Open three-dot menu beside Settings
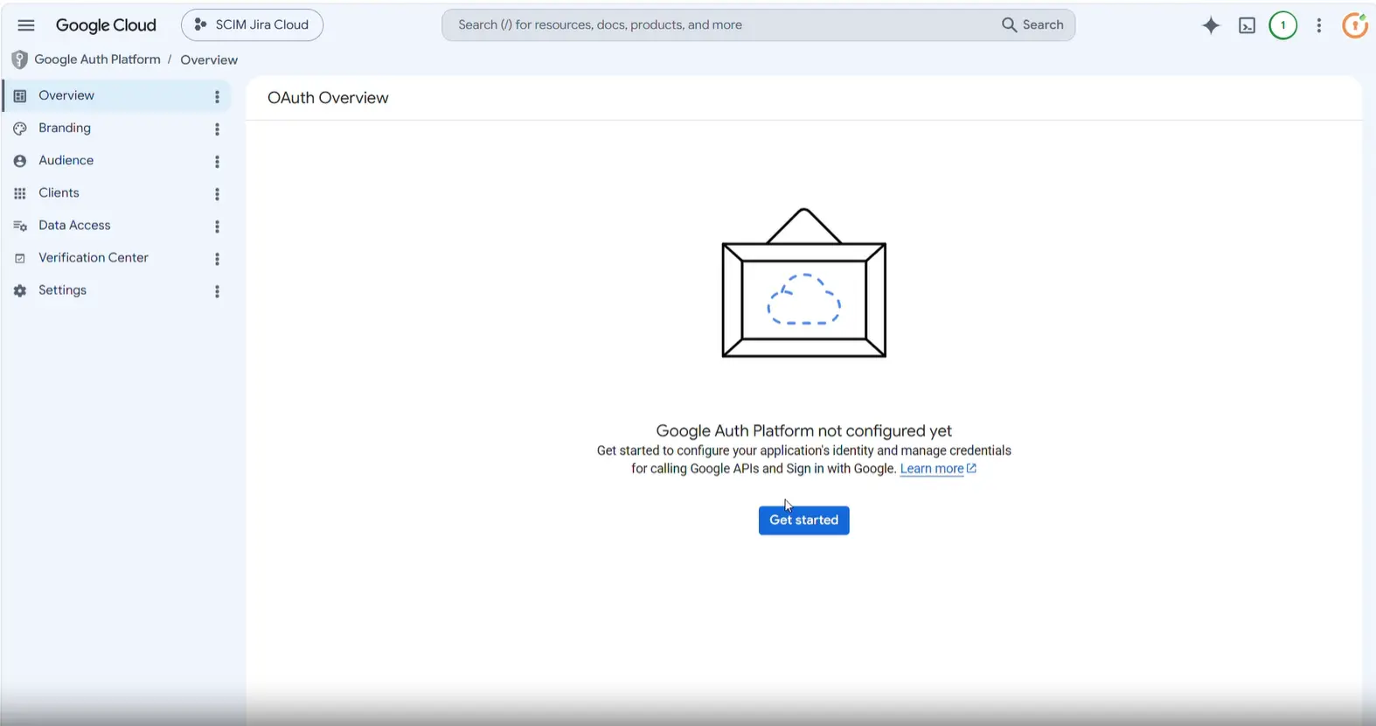The height and width of the screenshot is (726, 1376). pyautogui.click(x=217, y=290)
